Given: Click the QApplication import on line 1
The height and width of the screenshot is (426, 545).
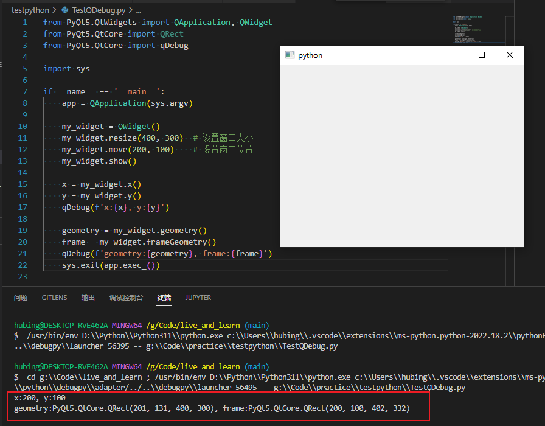Looking at the screenshot, I should [202, 23].
